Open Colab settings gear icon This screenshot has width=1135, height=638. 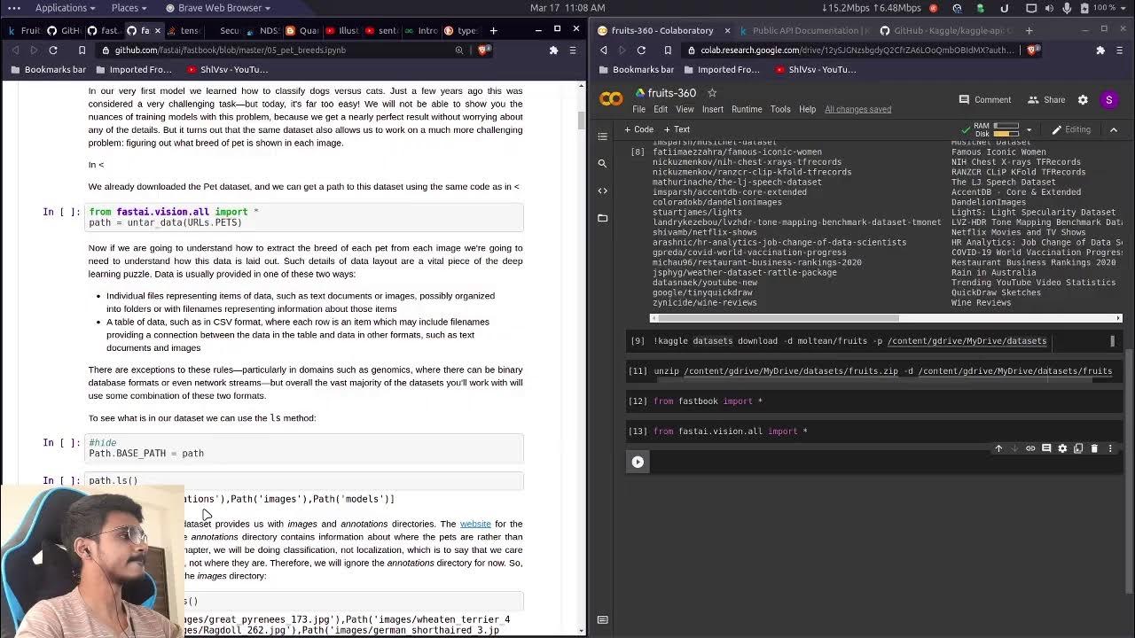(x=1083, y=100)
